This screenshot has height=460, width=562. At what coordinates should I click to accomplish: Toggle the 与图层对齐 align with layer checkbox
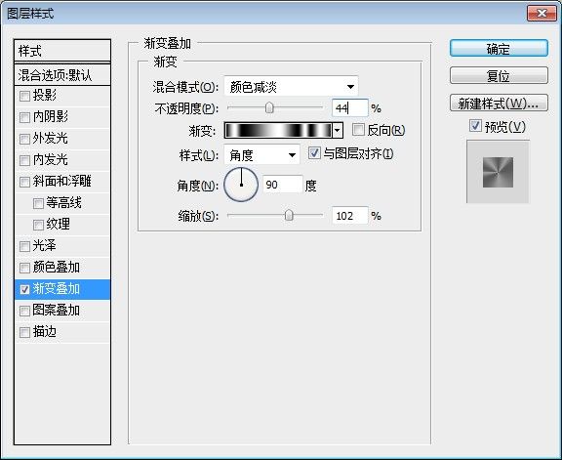(314, 153)
